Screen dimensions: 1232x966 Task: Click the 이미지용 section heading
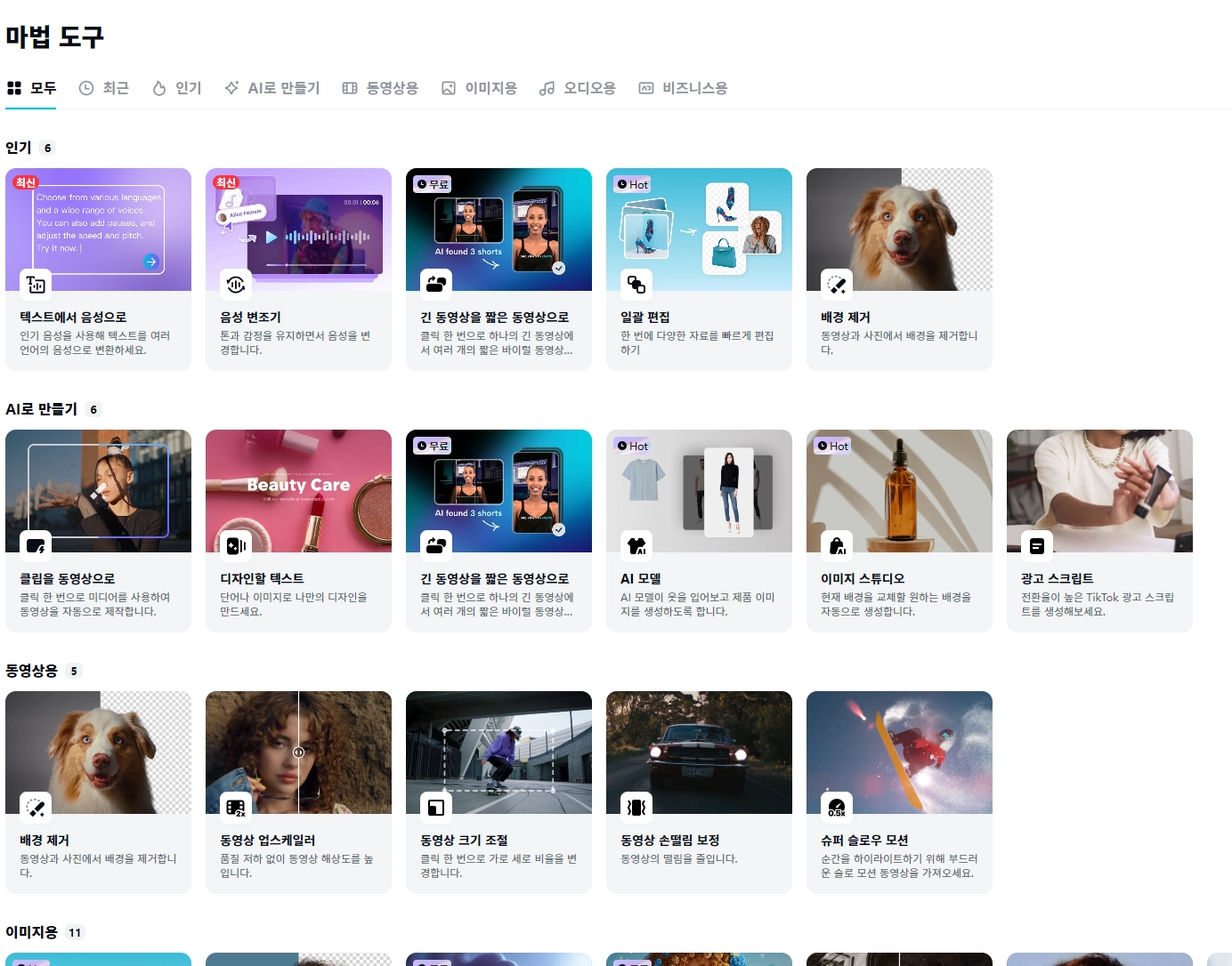31,932
